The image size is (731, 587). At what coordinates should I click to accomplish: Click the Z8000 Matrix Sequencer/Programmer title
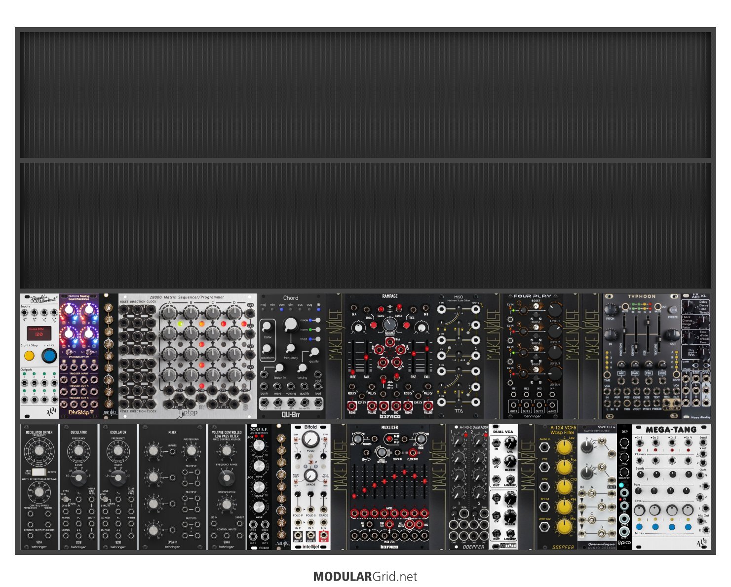coord(187,297)
